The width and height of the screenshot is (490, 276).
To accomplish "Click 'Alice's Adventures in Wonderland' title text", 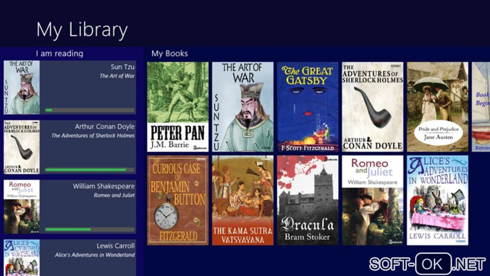I will [x=95, y=255].
